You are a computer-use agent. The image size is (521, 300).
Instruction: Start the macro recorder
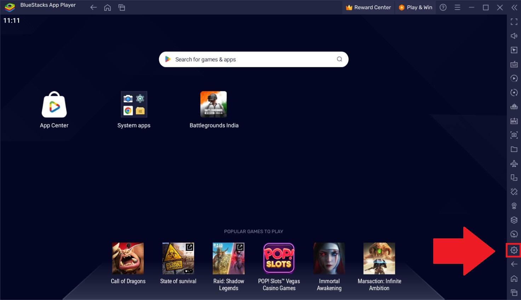(x=514, y=78)
